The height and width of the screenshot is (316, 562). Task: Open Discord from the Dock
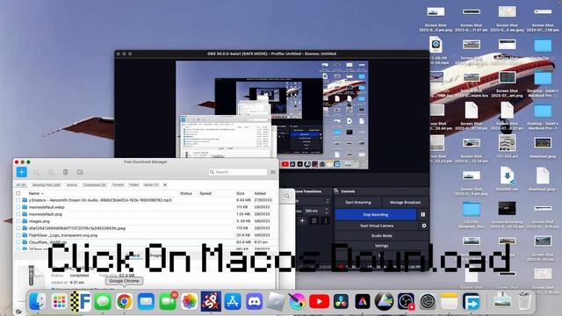254,302
